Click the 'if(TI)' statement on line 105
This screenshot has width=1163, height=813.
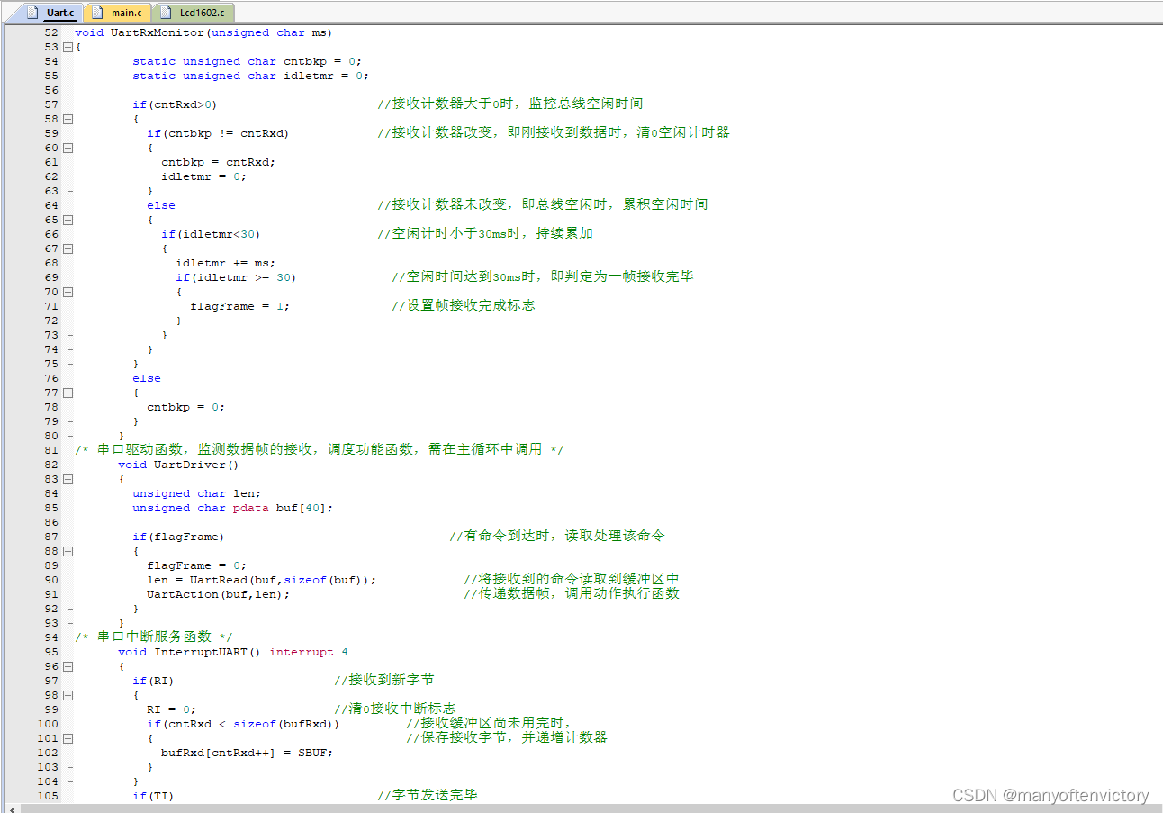click(153, 796)
